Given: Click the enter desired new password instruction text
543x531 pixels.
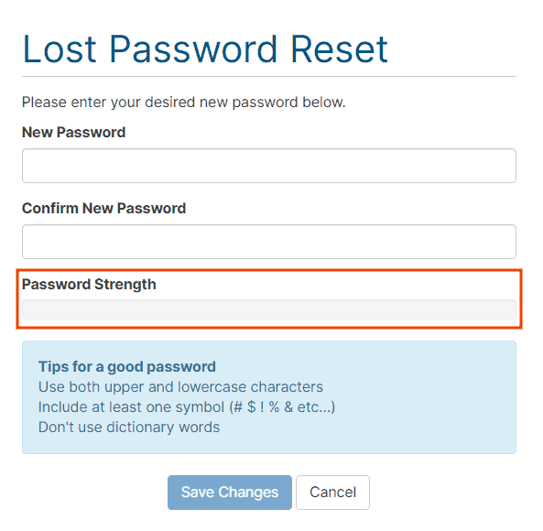Looking at the screenshot, I should coord(184,103).
